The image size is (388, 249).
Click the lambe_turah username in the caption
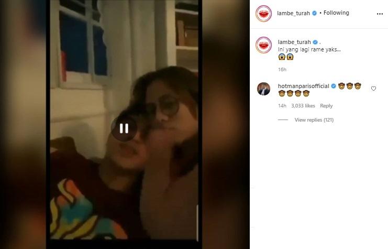[x=294, y=42]
